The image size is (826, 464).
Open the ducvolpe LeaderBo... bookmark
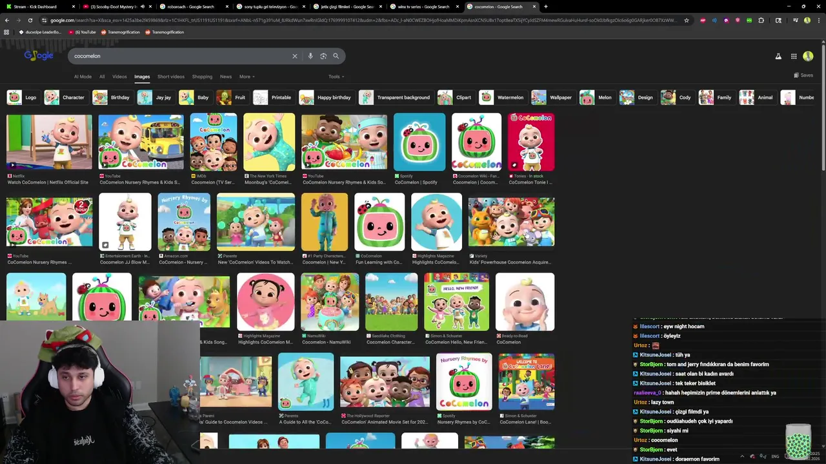[x=40, y=32]
